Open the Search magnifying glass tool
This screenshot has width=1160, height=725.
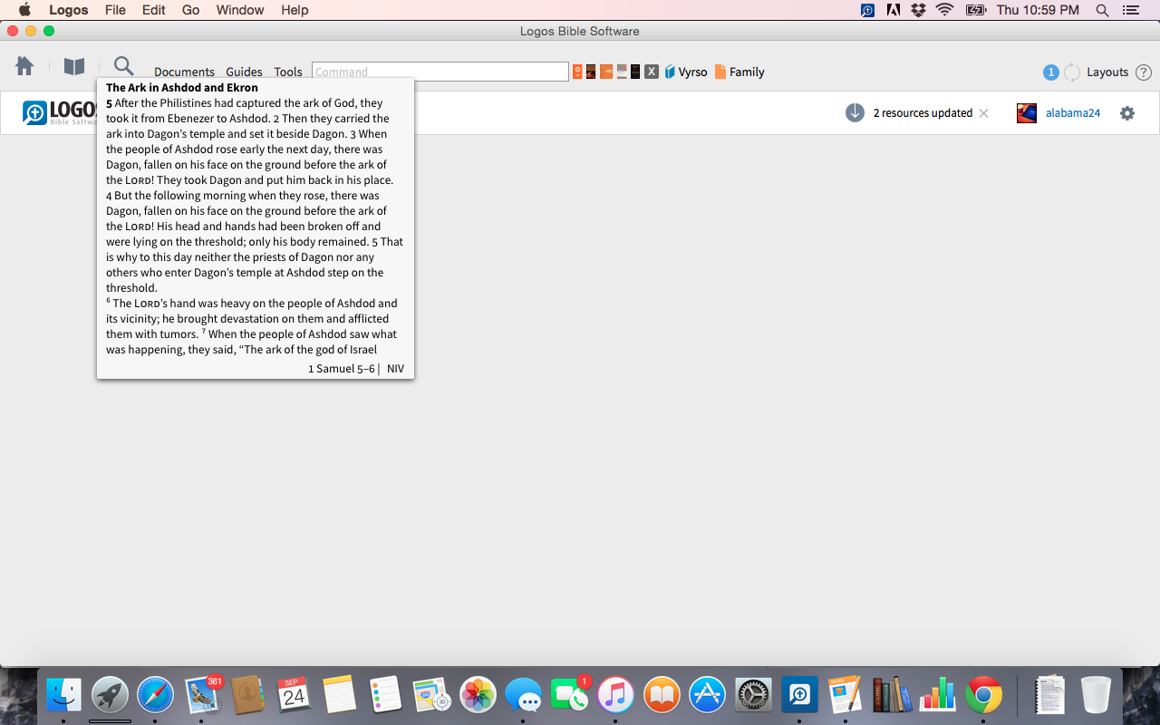pos(123,66)
